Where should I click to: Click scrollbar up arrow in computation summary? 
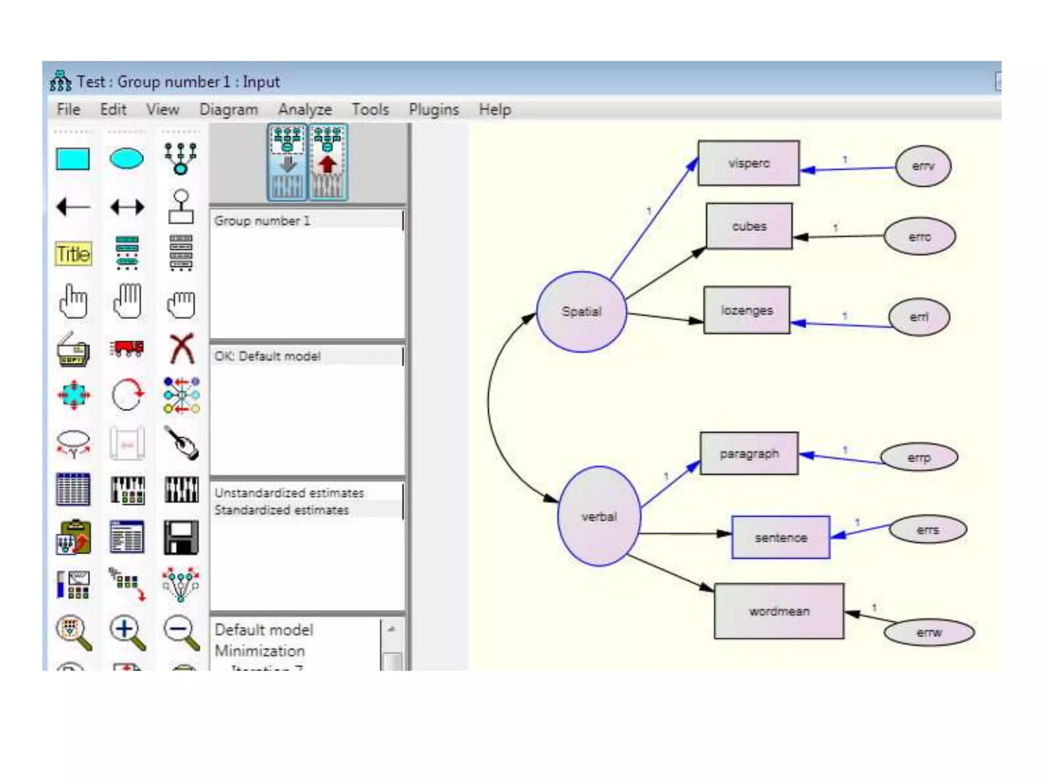(392, 629)
